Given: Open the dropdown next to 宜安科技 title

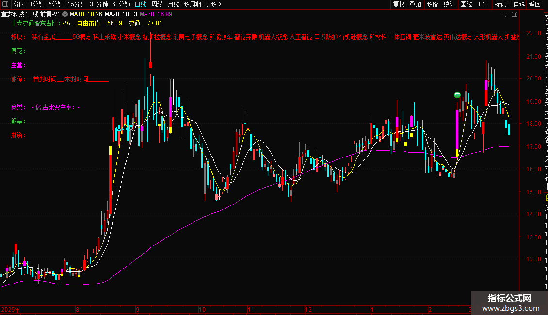Looking at the screenshot, I should coord(65,14).
